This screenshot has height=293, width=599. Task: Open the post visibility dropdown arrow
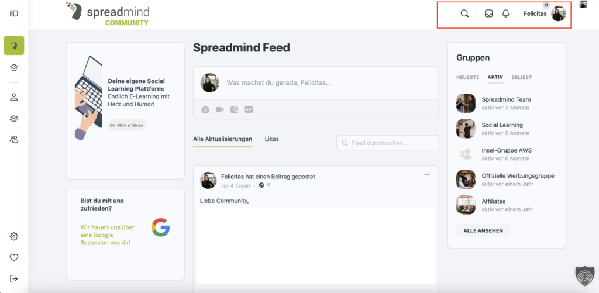coord(268,185)
